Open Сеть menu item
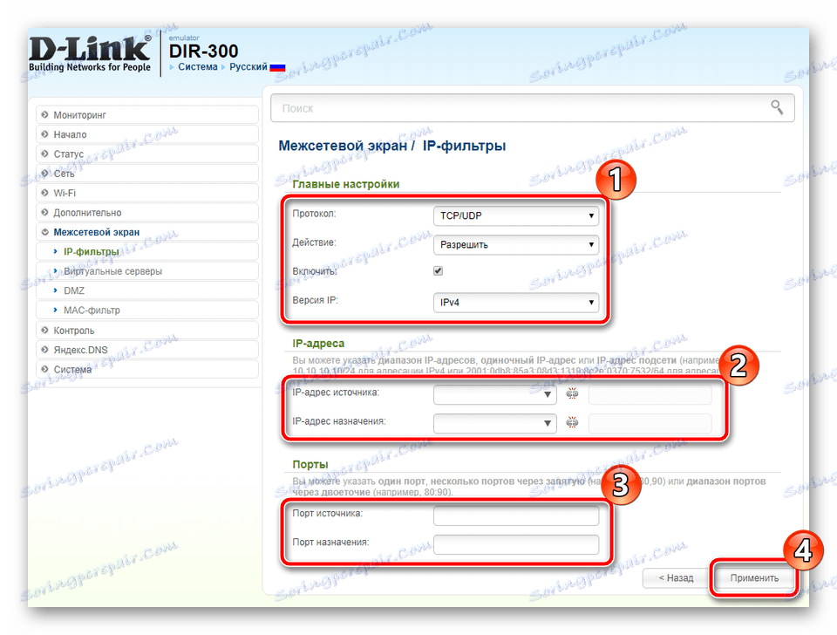The height and width of the screenshot is (635, 837). pyautogui.click(x=147, y=174)
